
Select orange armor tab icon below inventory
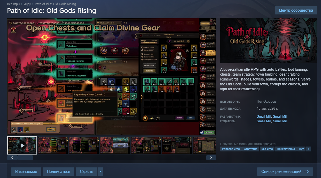pos(145,118)
